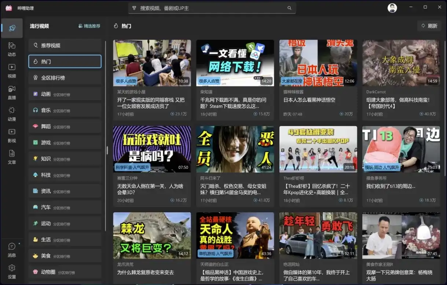Open 精选推荐 recommendations

click(89, 26)
